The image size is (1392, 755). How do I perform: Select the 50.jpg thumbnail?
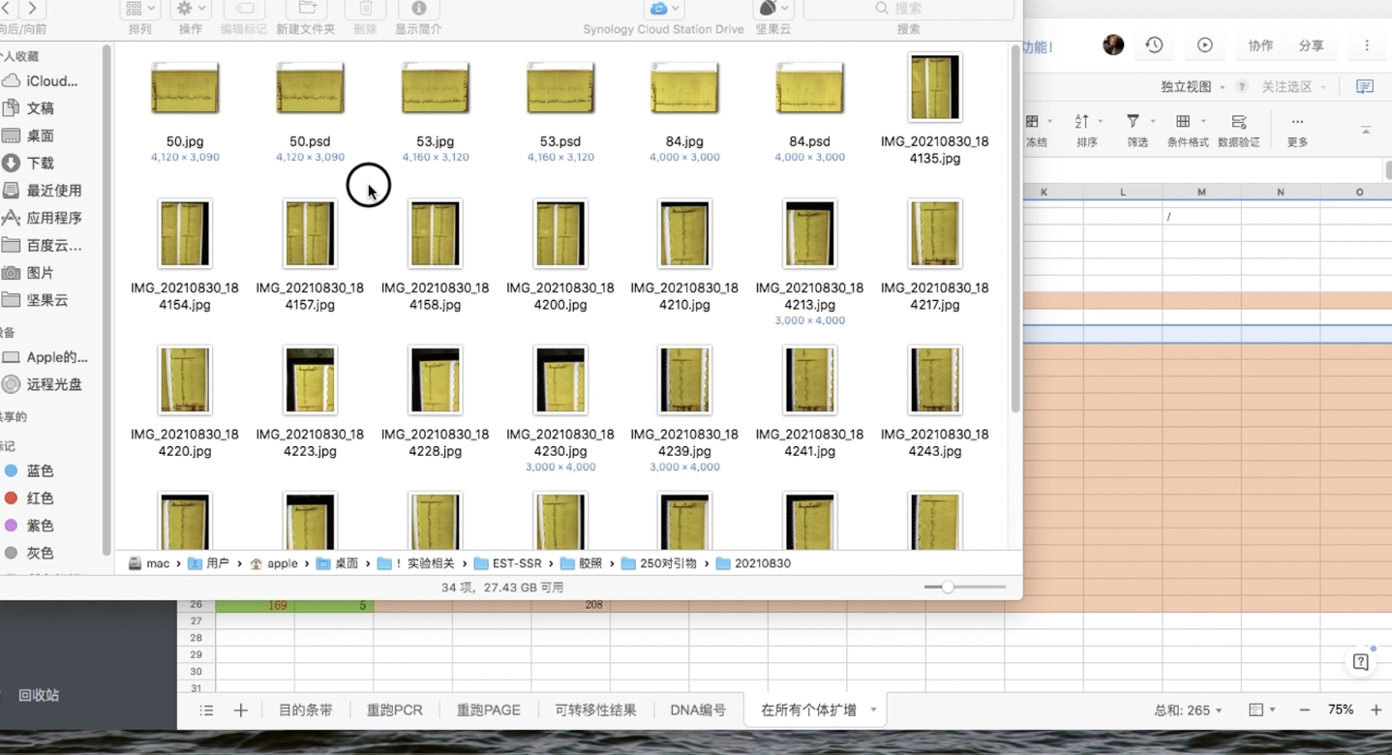pyautogui.click(x=185, y=88)
